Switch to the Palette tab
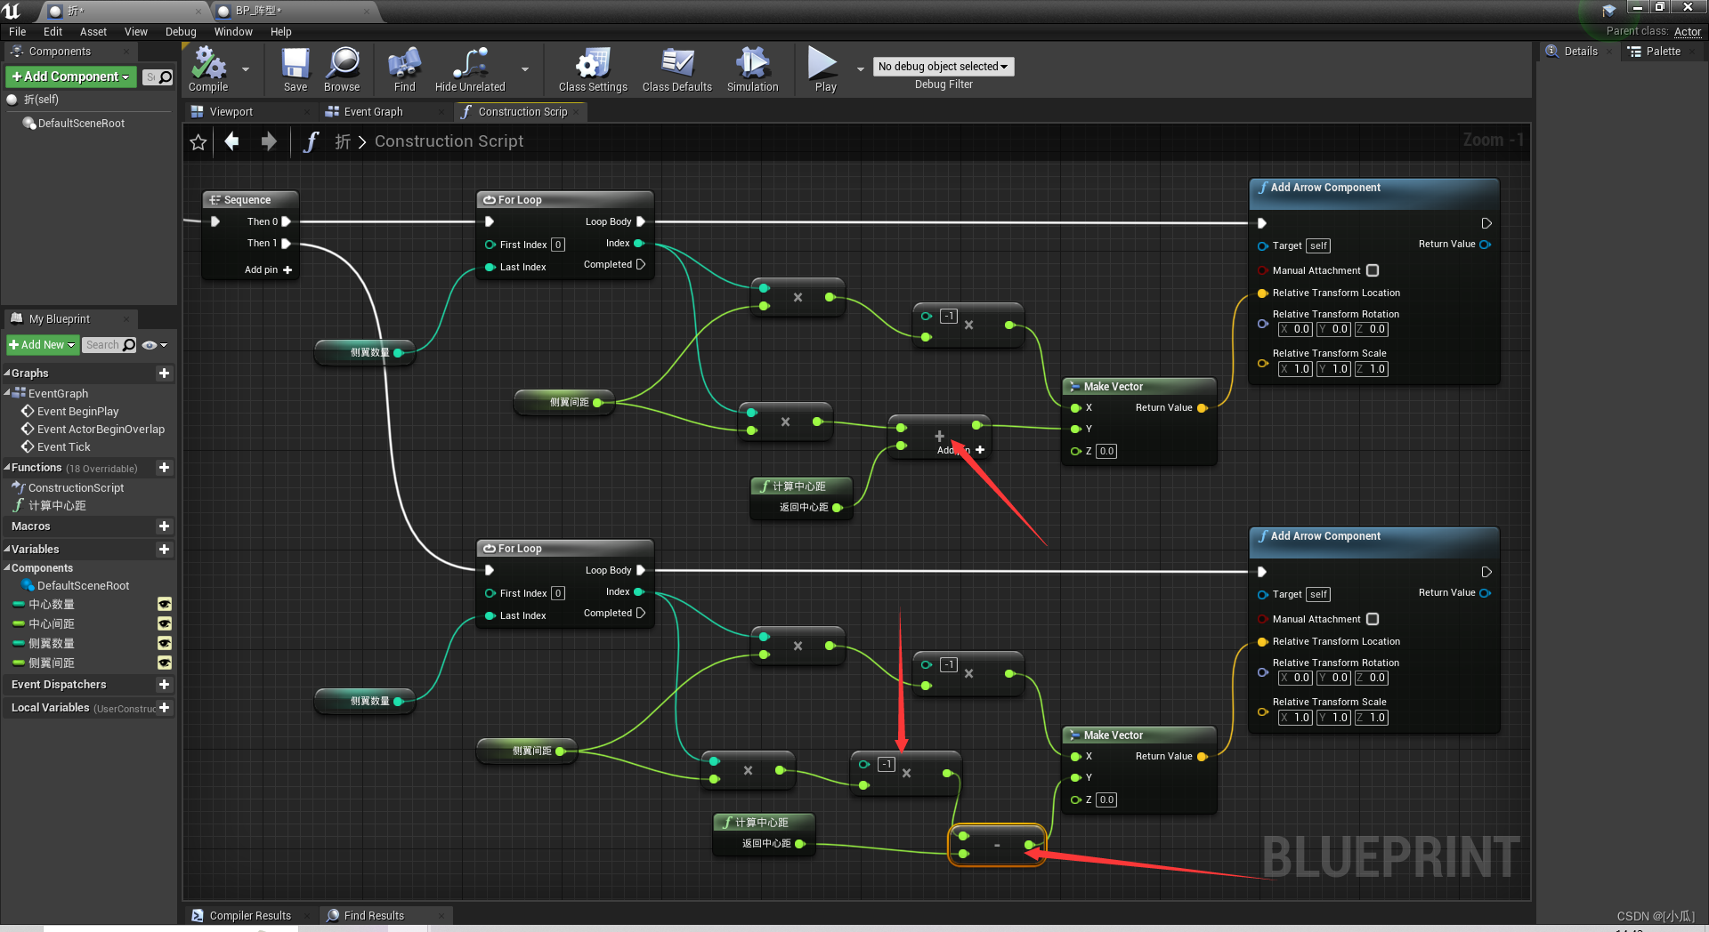1709x932 pixels. pyautogui.click(x=1663, y=52)
